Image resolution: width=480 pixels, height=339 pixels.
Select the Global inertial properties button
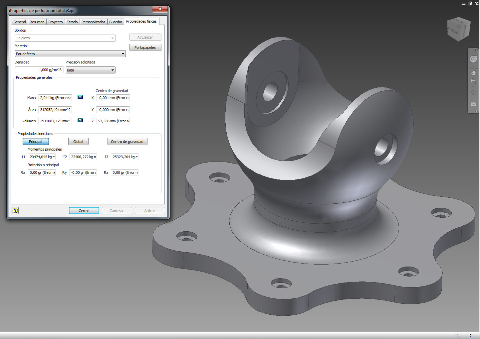[x=78, y=142]
